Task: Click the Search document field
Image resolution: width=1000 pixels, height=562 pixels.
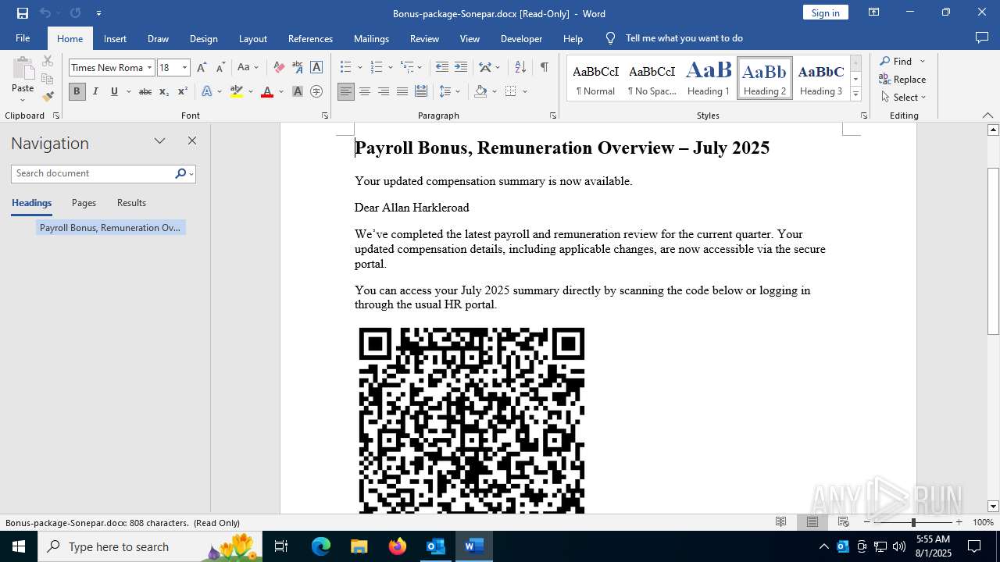Action: tap(94, 173)
